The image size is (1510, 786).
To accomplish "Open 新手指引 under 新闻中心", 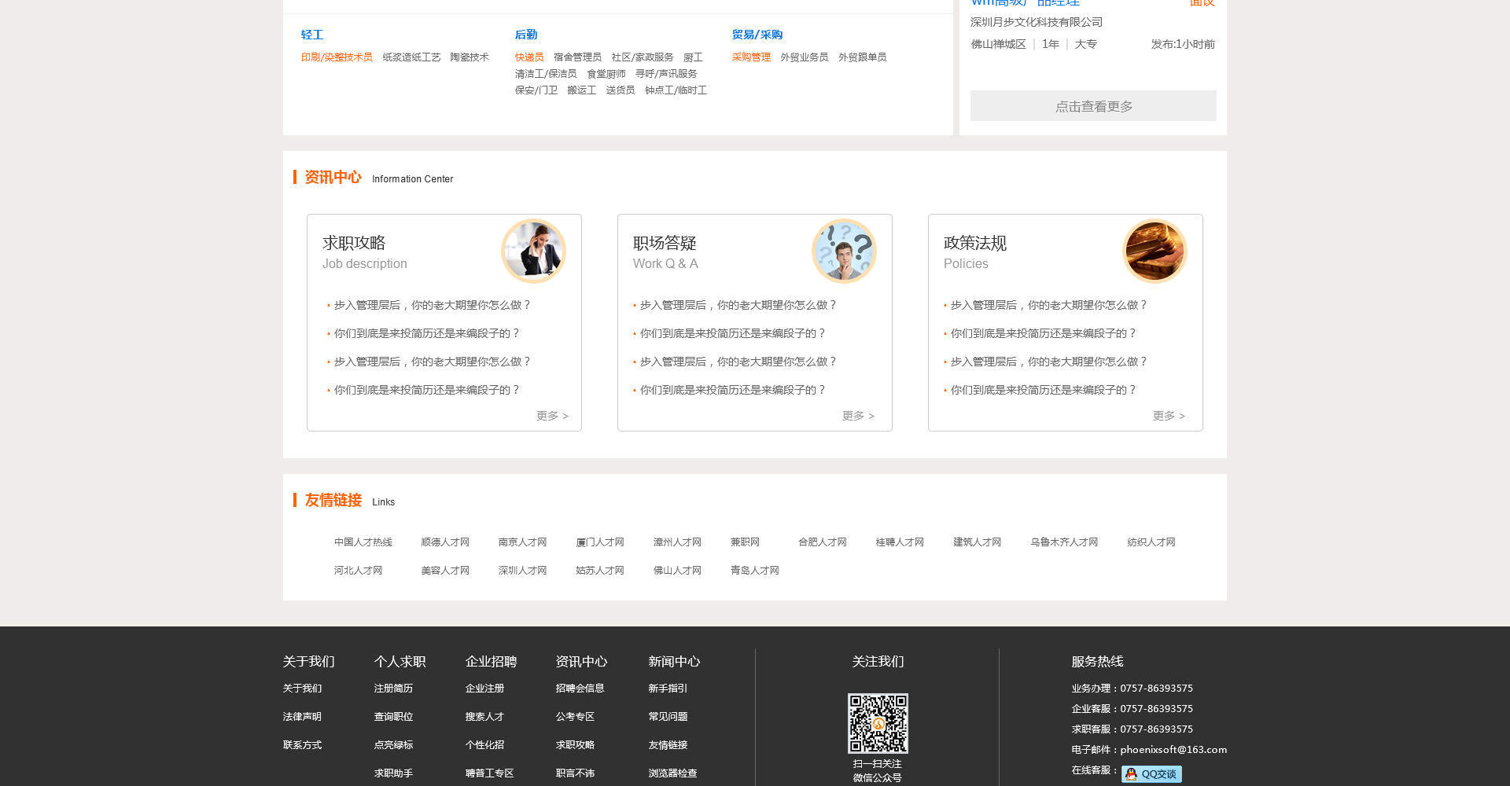I will [668, 689].
